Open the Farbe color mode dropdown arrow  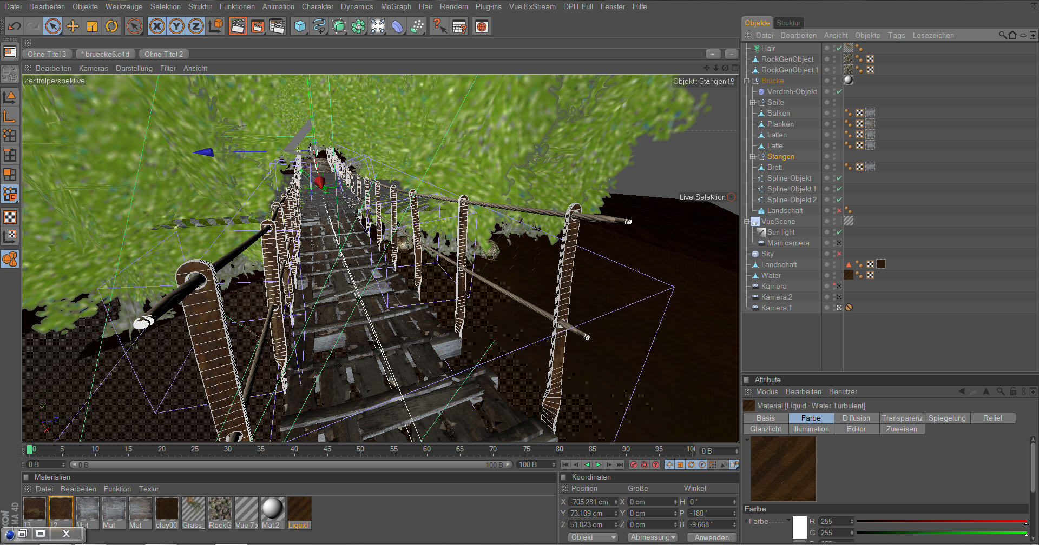point(788,521)
